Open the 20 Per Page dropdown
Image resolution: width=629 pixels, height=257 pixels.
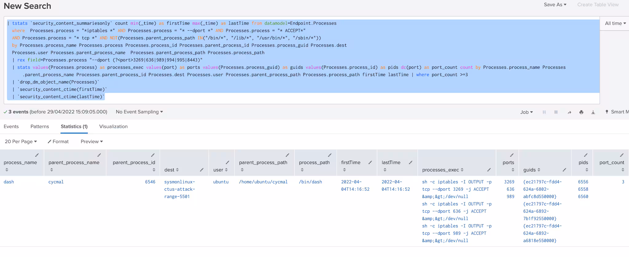pos(21,141)
